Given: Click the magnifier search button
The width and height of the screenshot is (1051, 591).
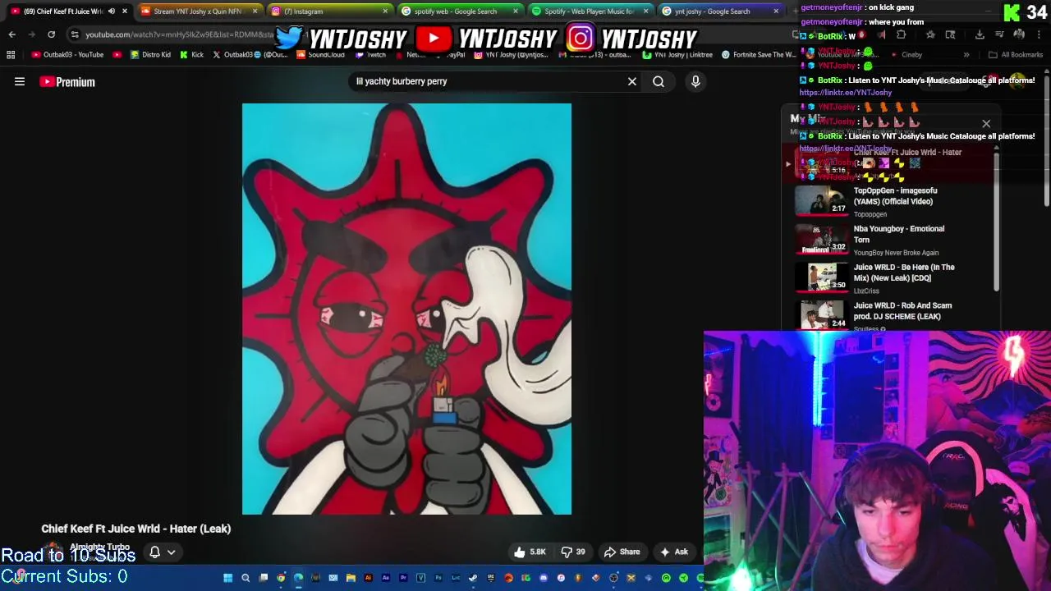Looking at the screenshot, I should pos(659,81).
